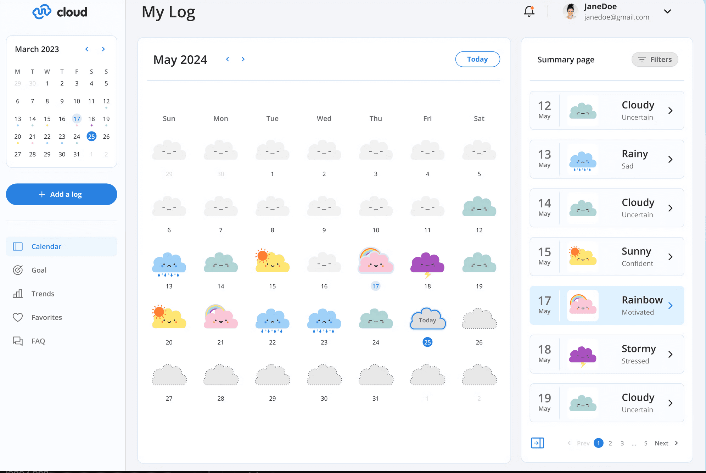Open the notifications bell
This screenshot has width=706, height=473.
coord(529,11)
